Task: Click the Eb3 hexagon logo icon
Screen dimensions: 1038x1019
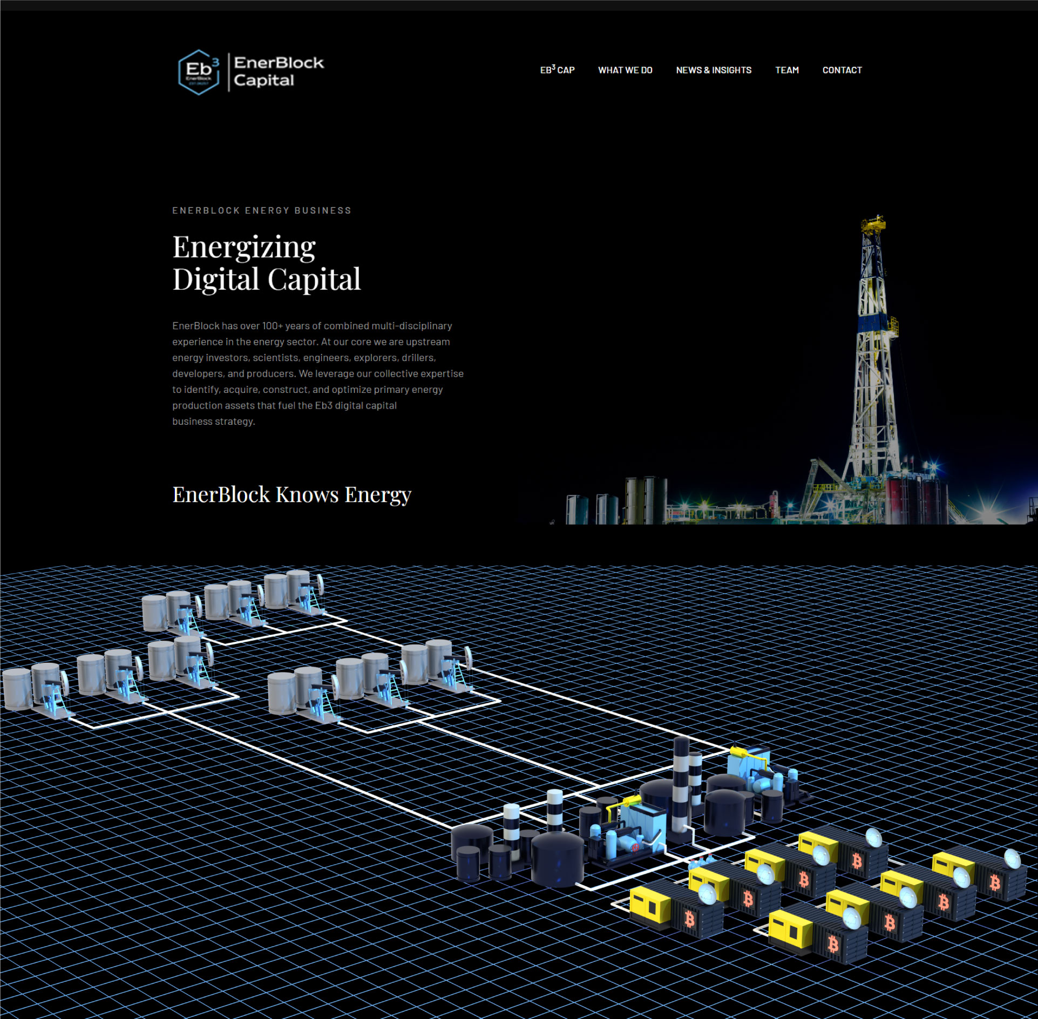Action: [x=199, y=72]
